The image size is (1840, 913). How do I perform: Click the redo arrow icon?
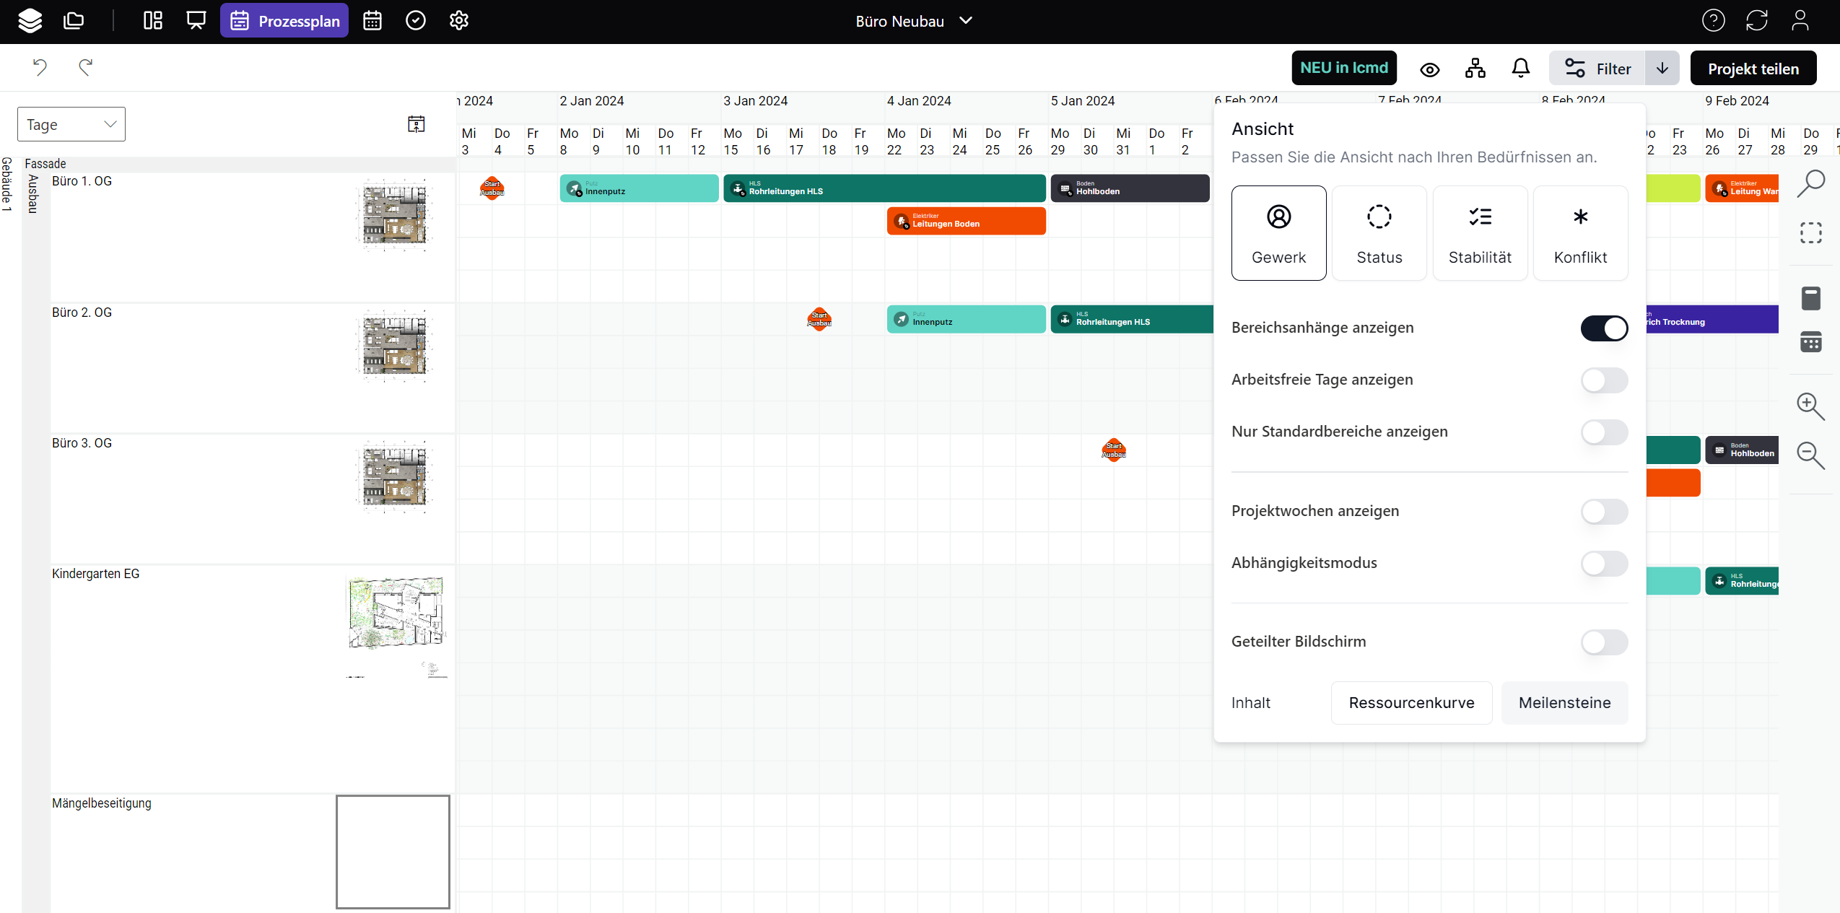[85, 67]
